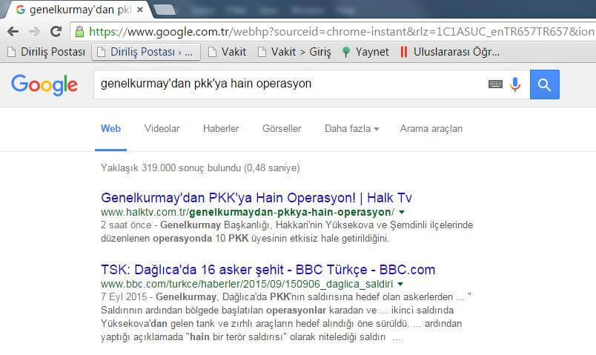Open a new tab next to the current tab
This screenshot has height=355, width=596.
pos(165,10)
